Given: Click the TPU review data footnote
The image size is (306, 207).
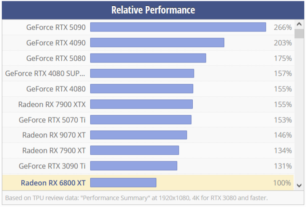Looking at the screenshot, I should tap(136, 197).
